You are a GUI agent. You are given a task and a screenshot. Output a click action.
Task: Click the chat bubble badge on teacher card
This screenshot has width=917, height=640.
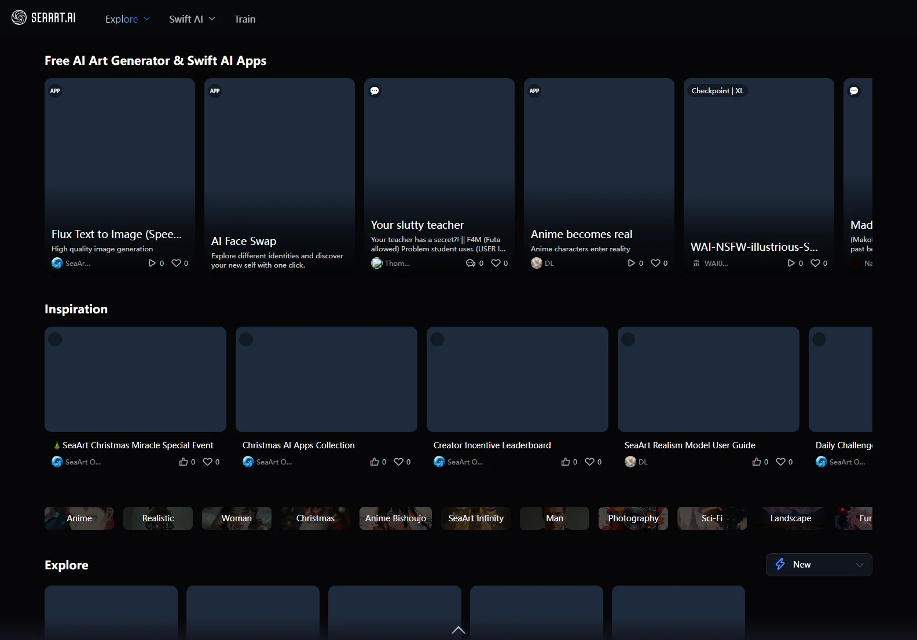coord(375,91)
